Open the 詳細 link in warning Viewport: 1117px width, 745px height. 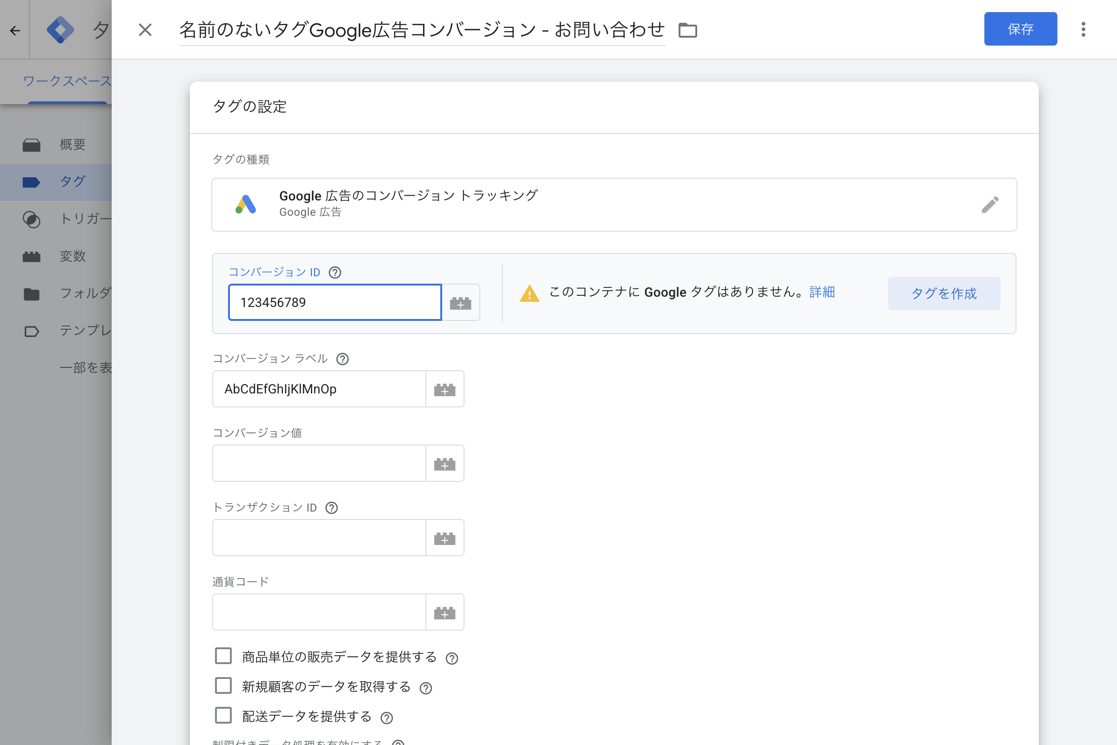coord(822,292)
